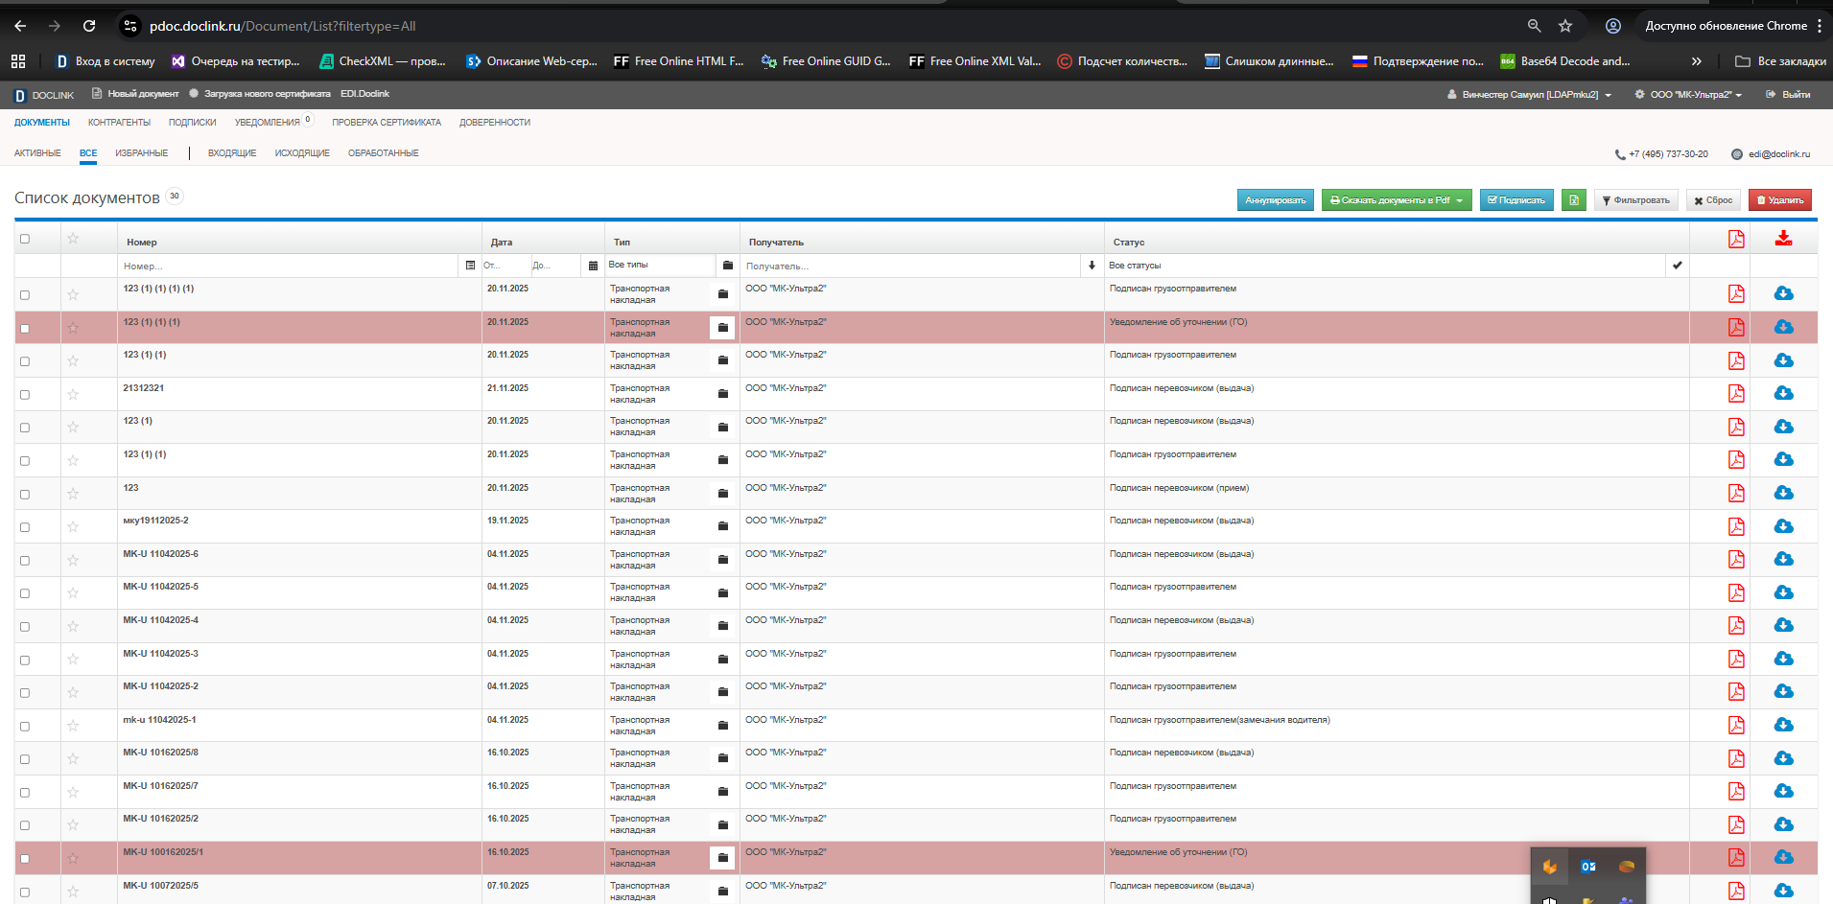
Task: Open the date filter calendar icon
Action: (x=593, y=266)
